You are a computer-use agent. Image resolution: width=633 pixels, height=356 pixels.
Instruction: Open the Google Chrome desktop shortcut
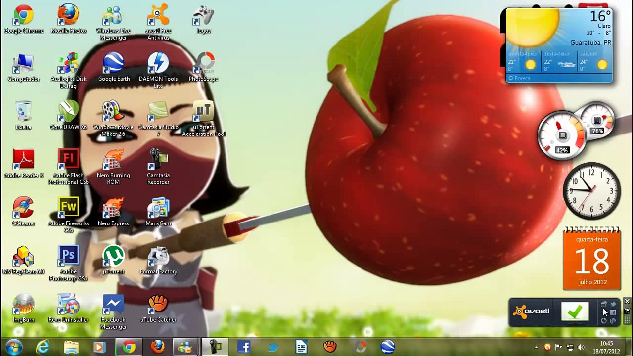pos(23,20)
